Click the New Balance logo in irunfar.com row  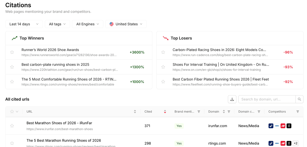(283, 126)
